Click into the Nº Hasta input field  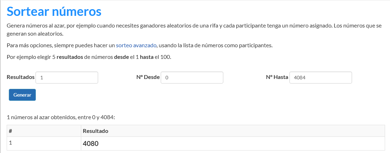(x=321, y=78)
